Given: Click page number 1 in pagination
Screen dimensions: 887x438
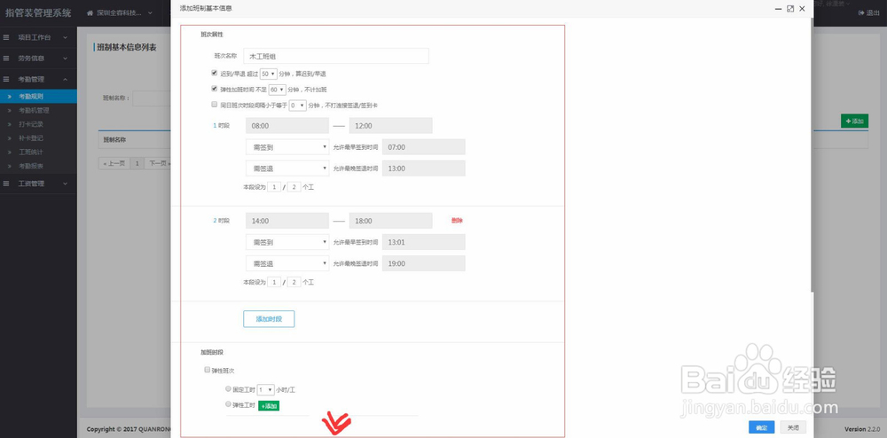Looking at the screenshot, I should [x=137, y=163].
